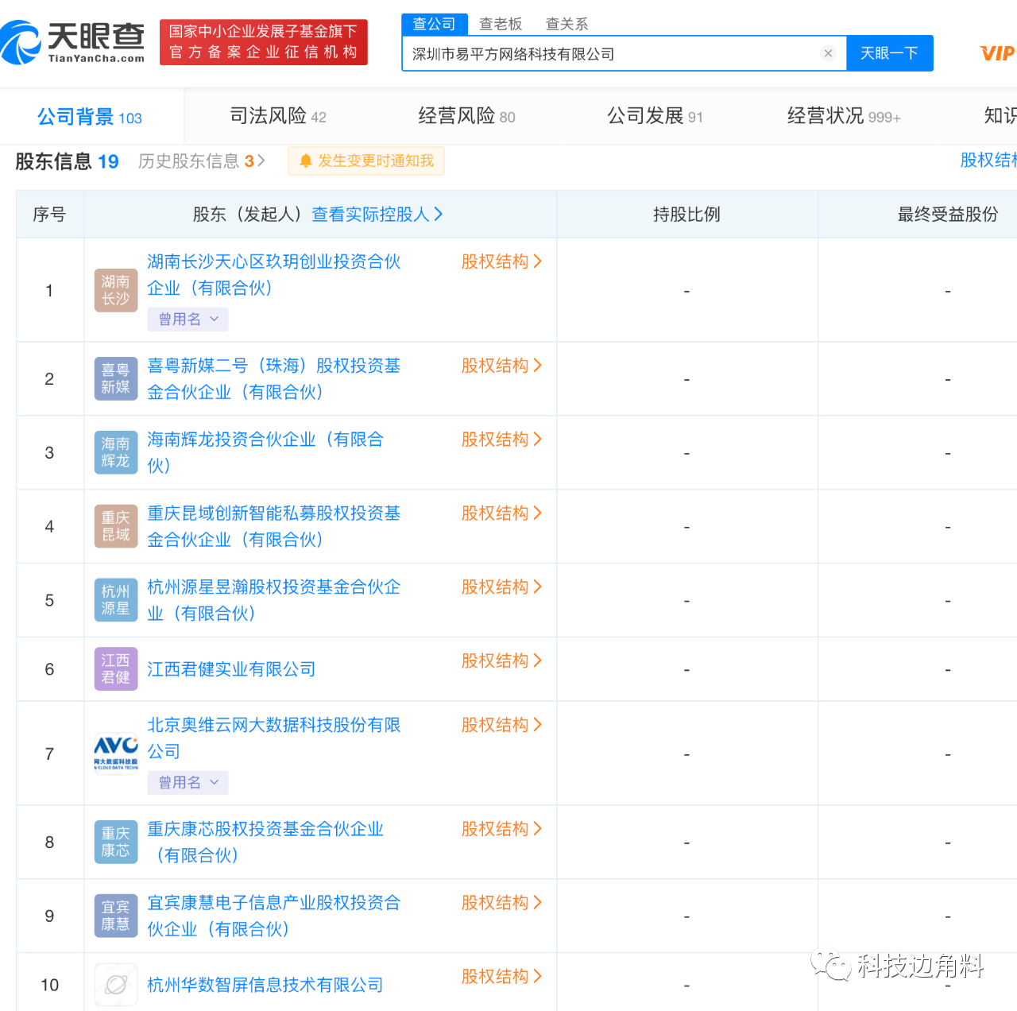
Task: Open 杭州源星昱瀚股权投资基金 link
Action: click(x=274, y=601)
